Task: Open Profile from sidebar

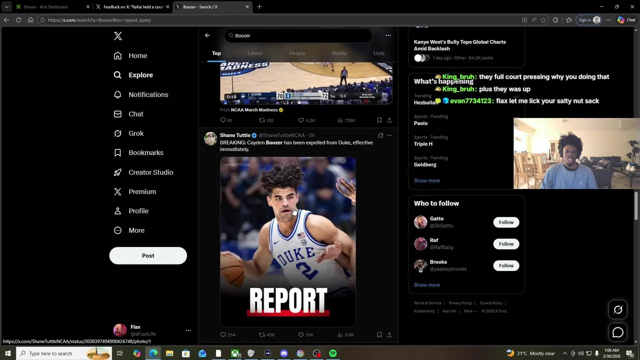Action: [131, 211]
